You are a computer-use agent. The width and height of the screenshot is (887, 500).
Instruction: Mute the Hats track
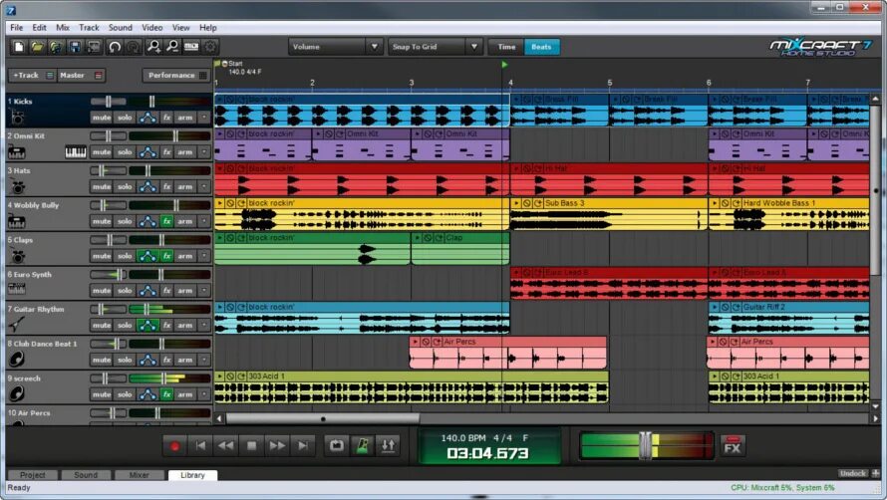[x=102, y=186]
